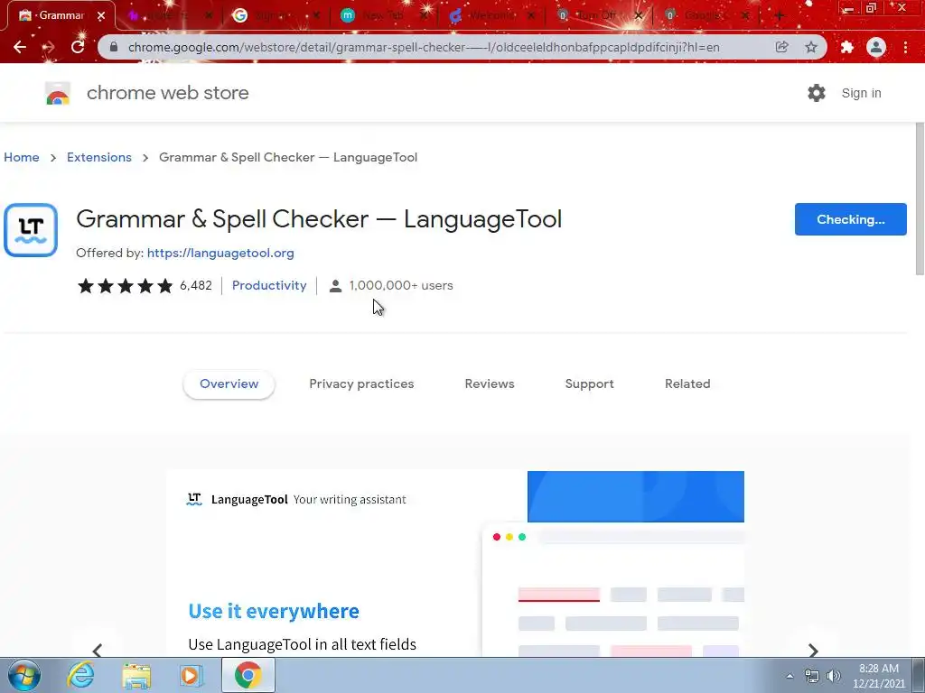The width and height of the screenshot is (925, 693).
Task: Open Windows Explorer from the taskbar
Action: [136, 675]
